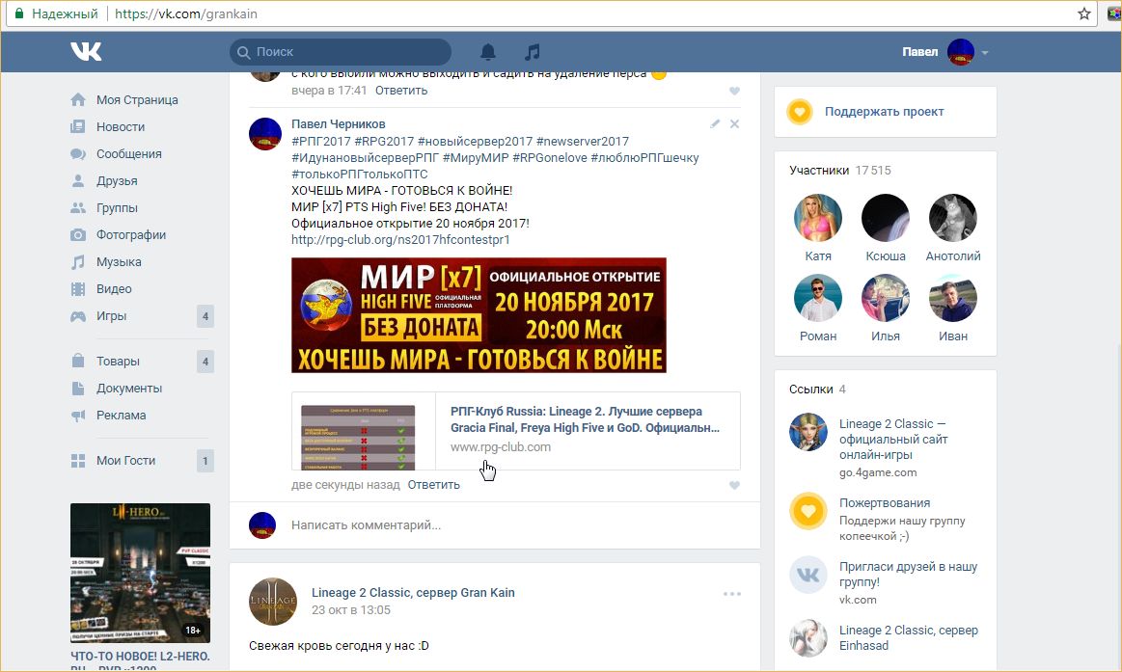Viewport: 1122px width, 672px height.
Task: Click the Пожертвования heart icon
Action: click(x=807, y=511)
